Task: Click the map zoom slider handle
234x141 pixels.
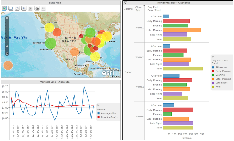Action: point(7,46)
